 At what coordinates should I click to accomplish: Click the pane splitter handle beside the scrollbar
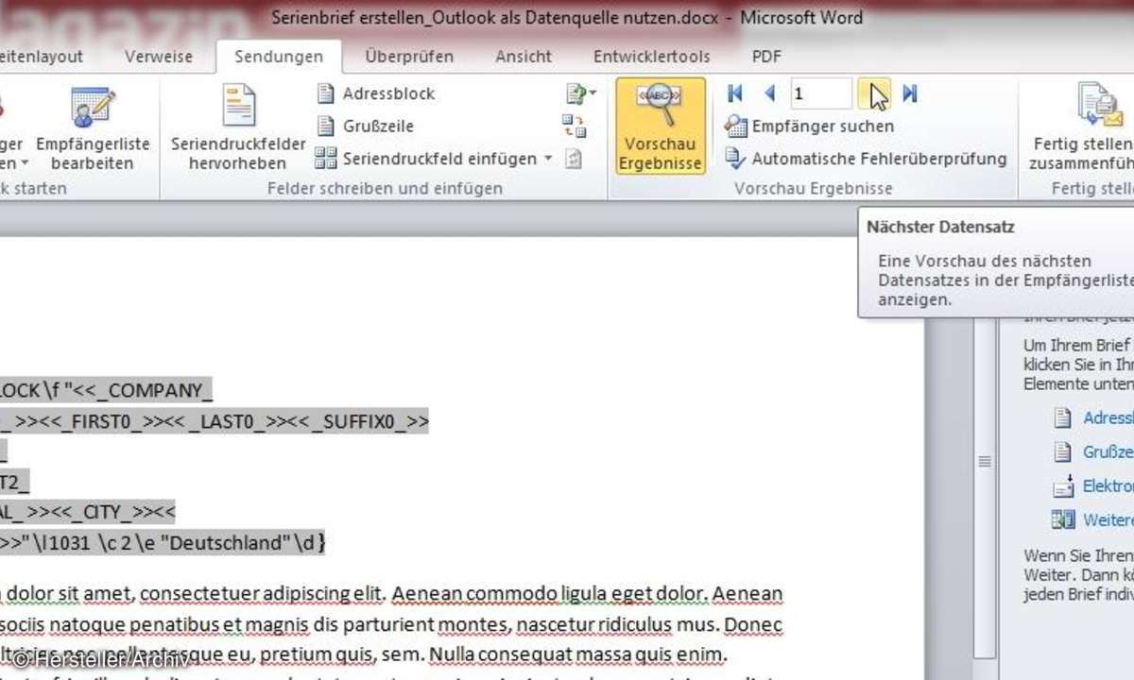(x=984, y=462)
